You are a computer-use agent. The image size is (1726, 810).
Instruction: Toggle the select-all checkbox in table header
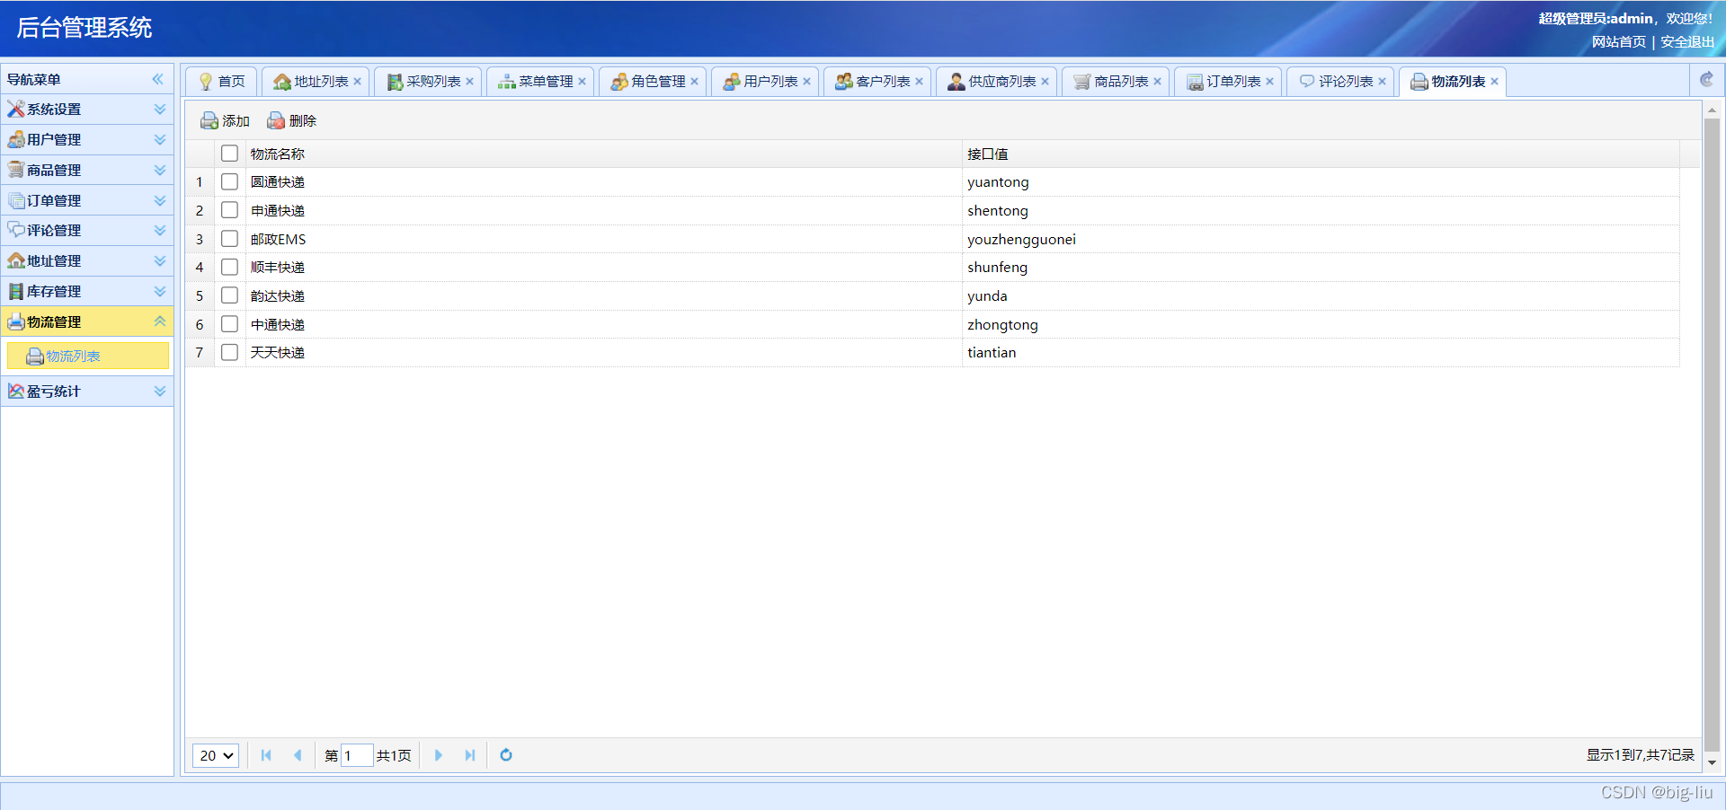(x=229, y=154)
